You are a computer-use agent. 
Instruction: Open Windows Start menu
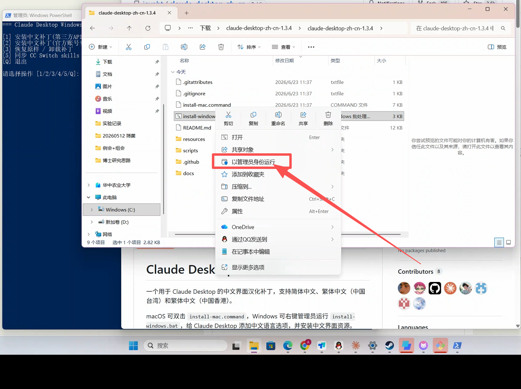133,346
